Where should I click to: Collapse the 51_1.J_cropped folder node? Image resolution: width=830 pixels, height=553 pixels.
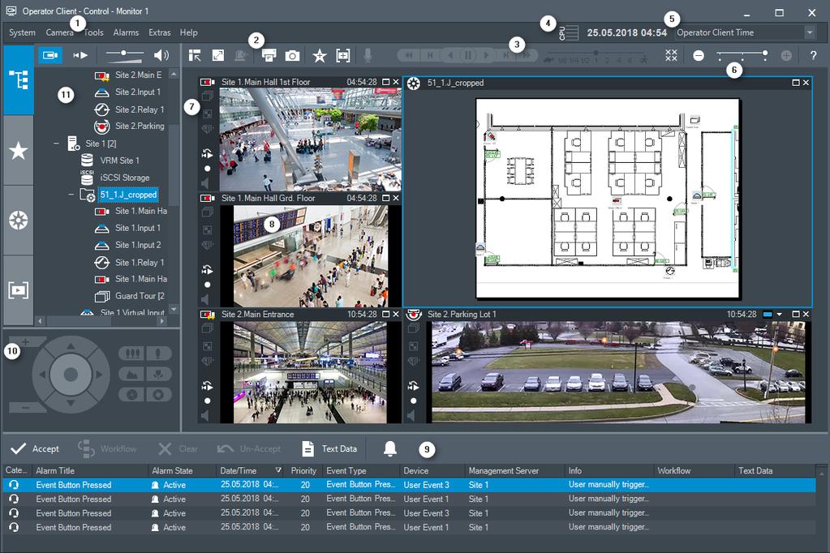(71, 195)
